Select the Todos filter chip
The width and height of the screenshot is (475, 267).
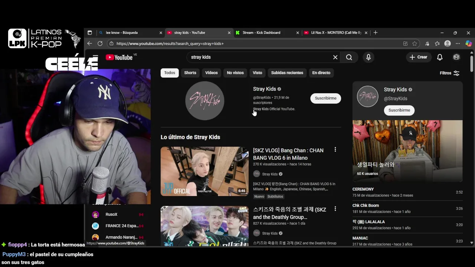click(x=170, y=73)
